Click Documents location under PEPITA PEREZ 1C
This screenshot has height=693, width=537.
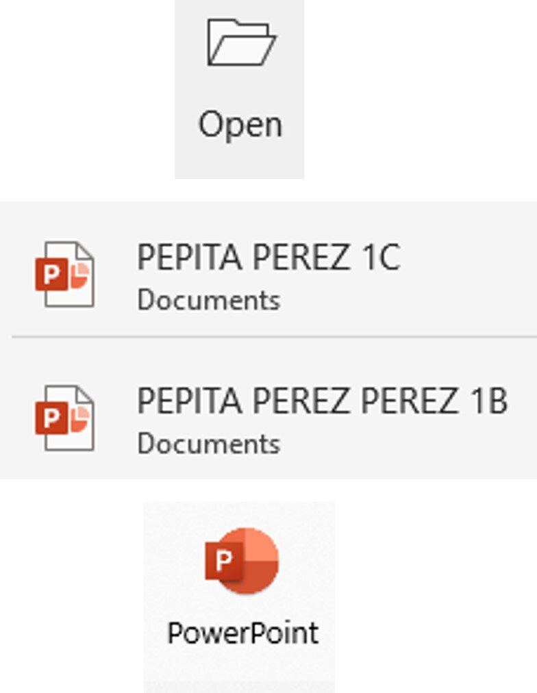pos(208,301)
